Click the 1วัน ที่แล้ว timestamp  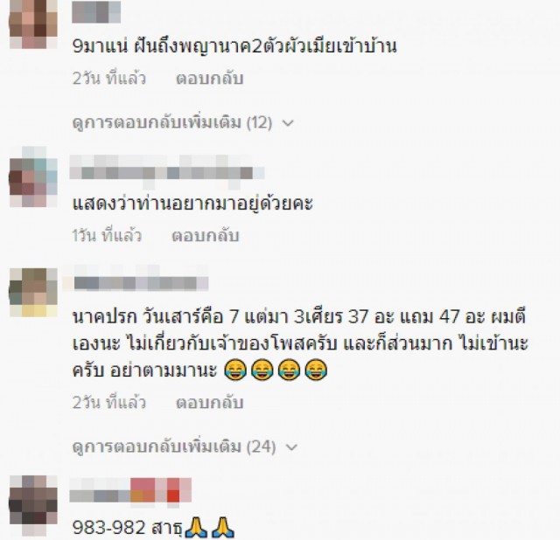point(107,236)
